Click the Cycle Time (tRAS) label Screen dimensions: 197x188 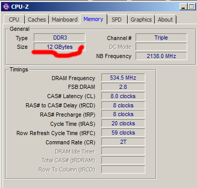click(73, 124)
